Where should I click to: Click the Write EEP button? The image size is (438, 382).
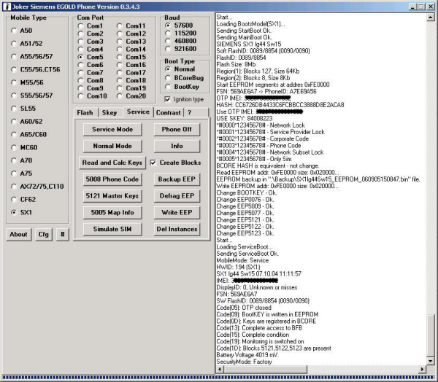tap(177, 213)
